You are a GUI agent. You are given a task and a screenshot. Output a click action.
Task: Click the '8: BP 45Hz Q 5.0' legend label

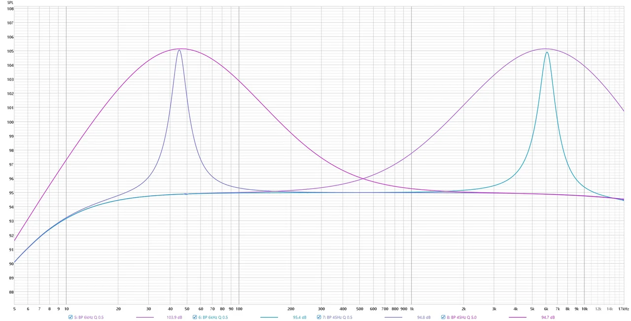(461, 318)
